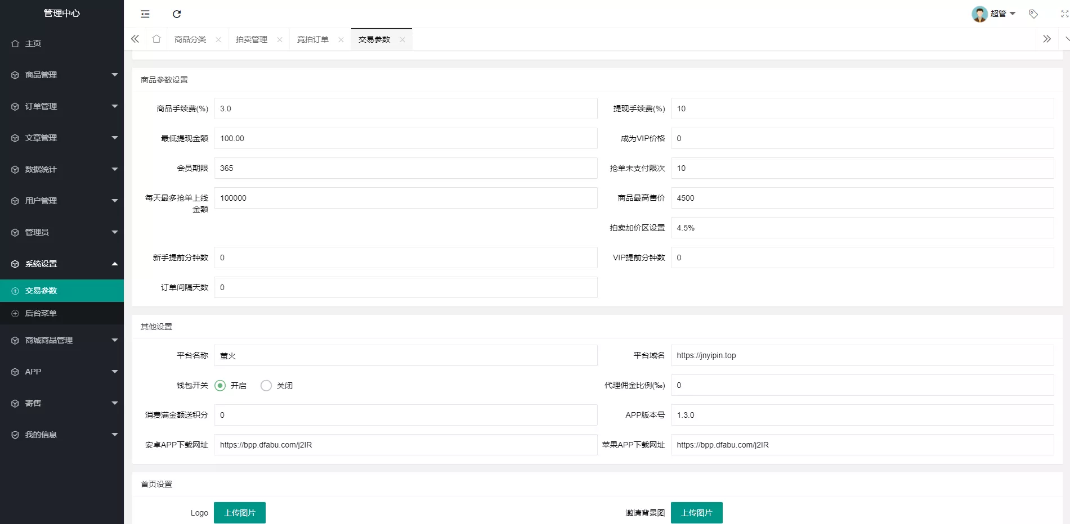
Task: Refresh the page with the reload icon
Action: [177, 13]
